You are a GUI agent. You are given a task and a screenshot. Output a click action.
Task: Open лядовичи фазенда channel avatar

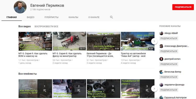tap(161, 85)
